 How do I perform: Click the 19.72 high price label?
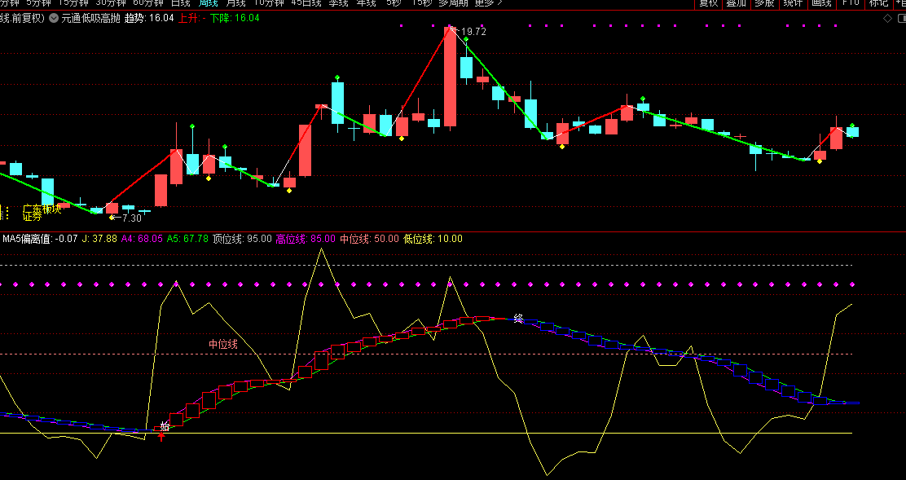click(x=474, y=32)
